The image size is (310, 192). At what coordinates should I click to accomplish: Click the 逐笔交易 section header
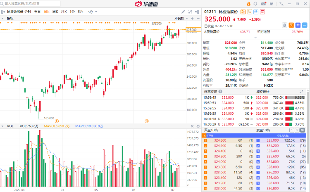pos(210,91)
